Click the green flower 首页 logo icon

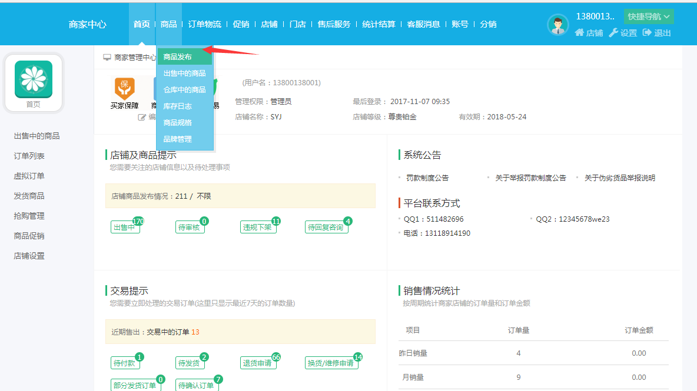[x=34, y=79]
